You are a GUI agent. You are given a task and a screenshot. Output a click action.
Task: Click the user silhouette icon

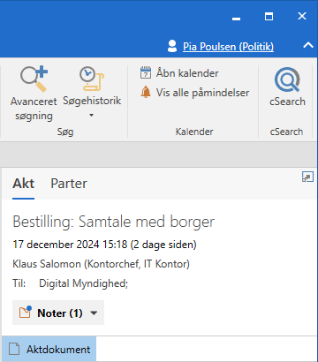click(x=172, y=46)
